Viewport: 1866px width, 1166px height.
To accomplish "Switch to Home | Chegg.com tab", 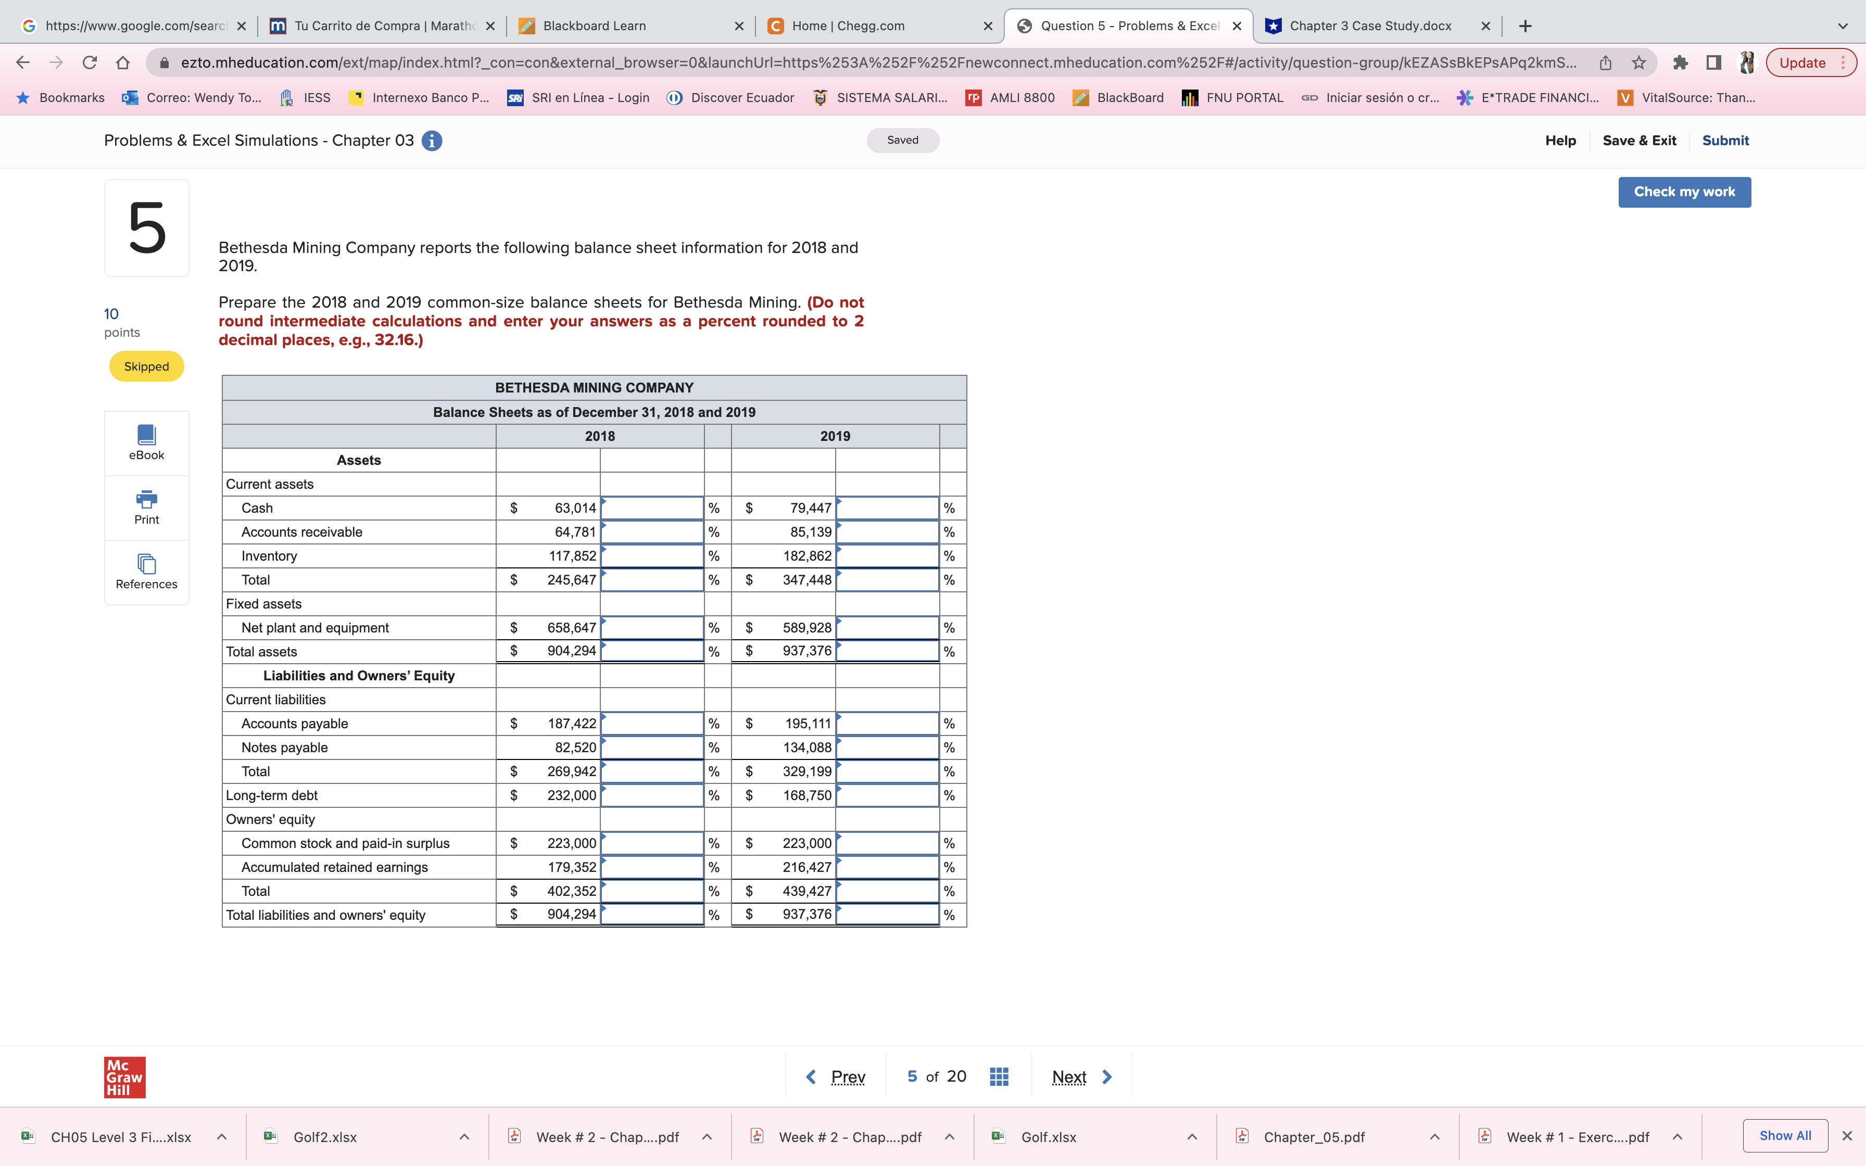I will click(848, 26).
